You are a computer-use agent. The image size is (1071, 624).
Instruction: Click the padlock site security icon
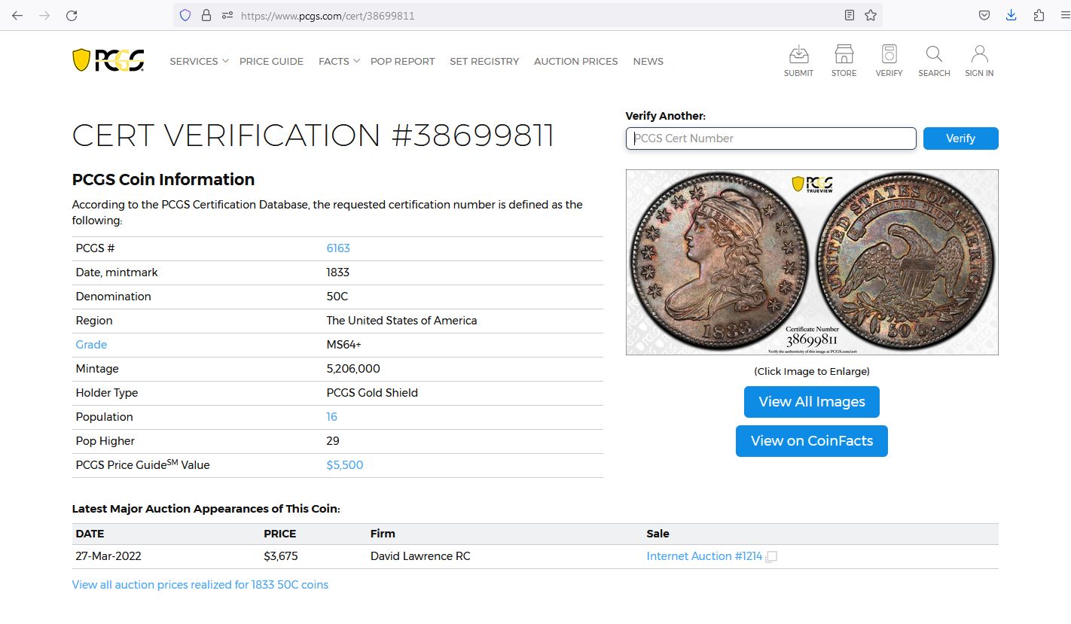coord(206,15)
